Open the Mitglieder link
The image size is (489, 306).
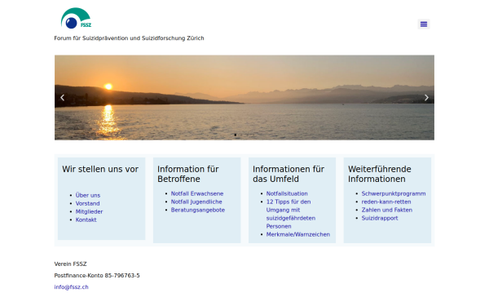tap(89, 211)
